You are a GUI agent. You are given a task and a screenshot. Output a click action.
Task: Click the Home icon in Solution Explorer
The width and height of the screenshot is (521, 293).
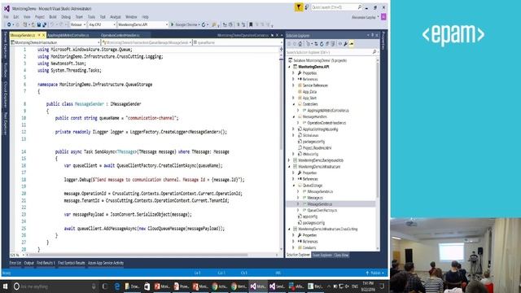(300, 44)
